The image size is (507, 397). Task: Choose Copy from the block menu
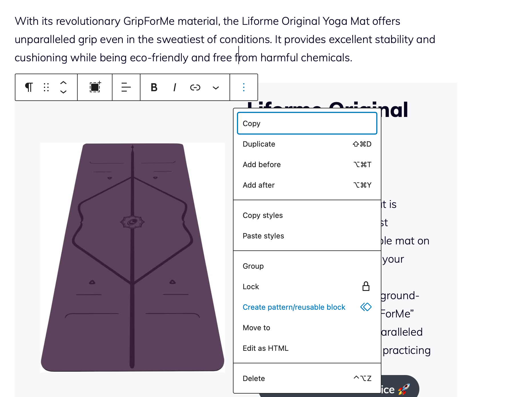coord(307,123)
